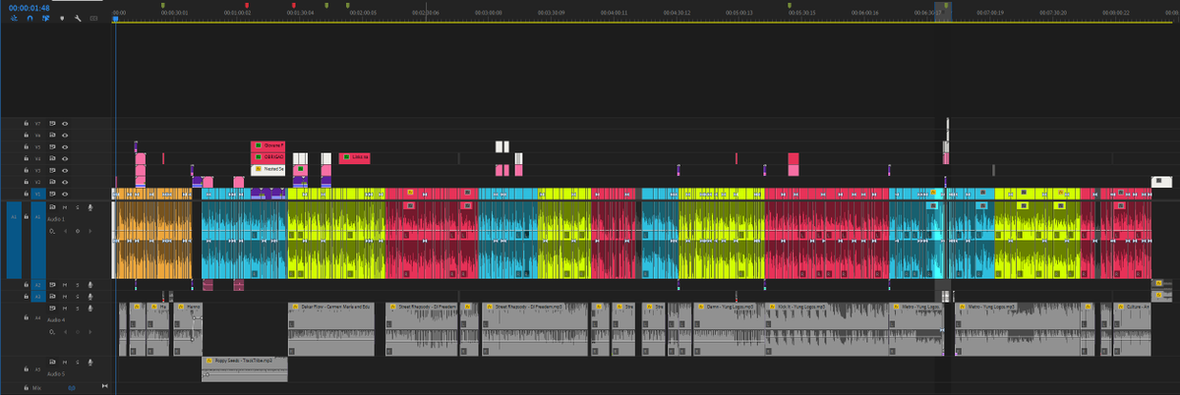This screenshot has width=1180, height=395.
Task: Enable voice-over record on track A2
Action: pos(89,285)
